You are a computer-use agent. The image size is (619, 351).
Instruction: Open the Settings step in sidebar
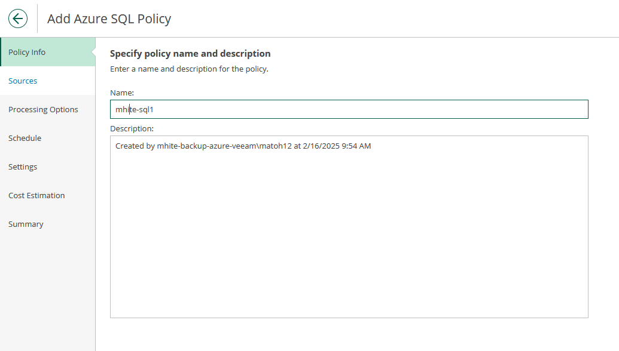(23, 167)
